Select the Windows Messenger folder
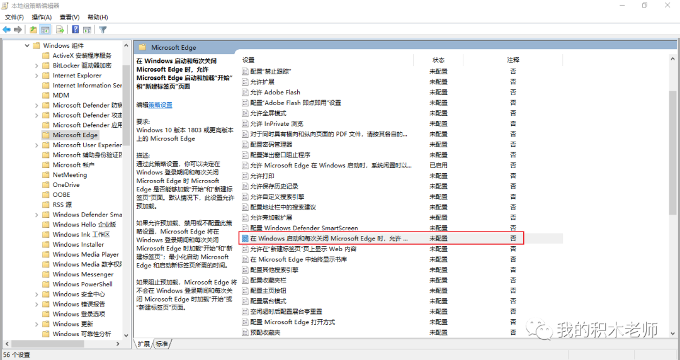 click(x=83, y=274)
